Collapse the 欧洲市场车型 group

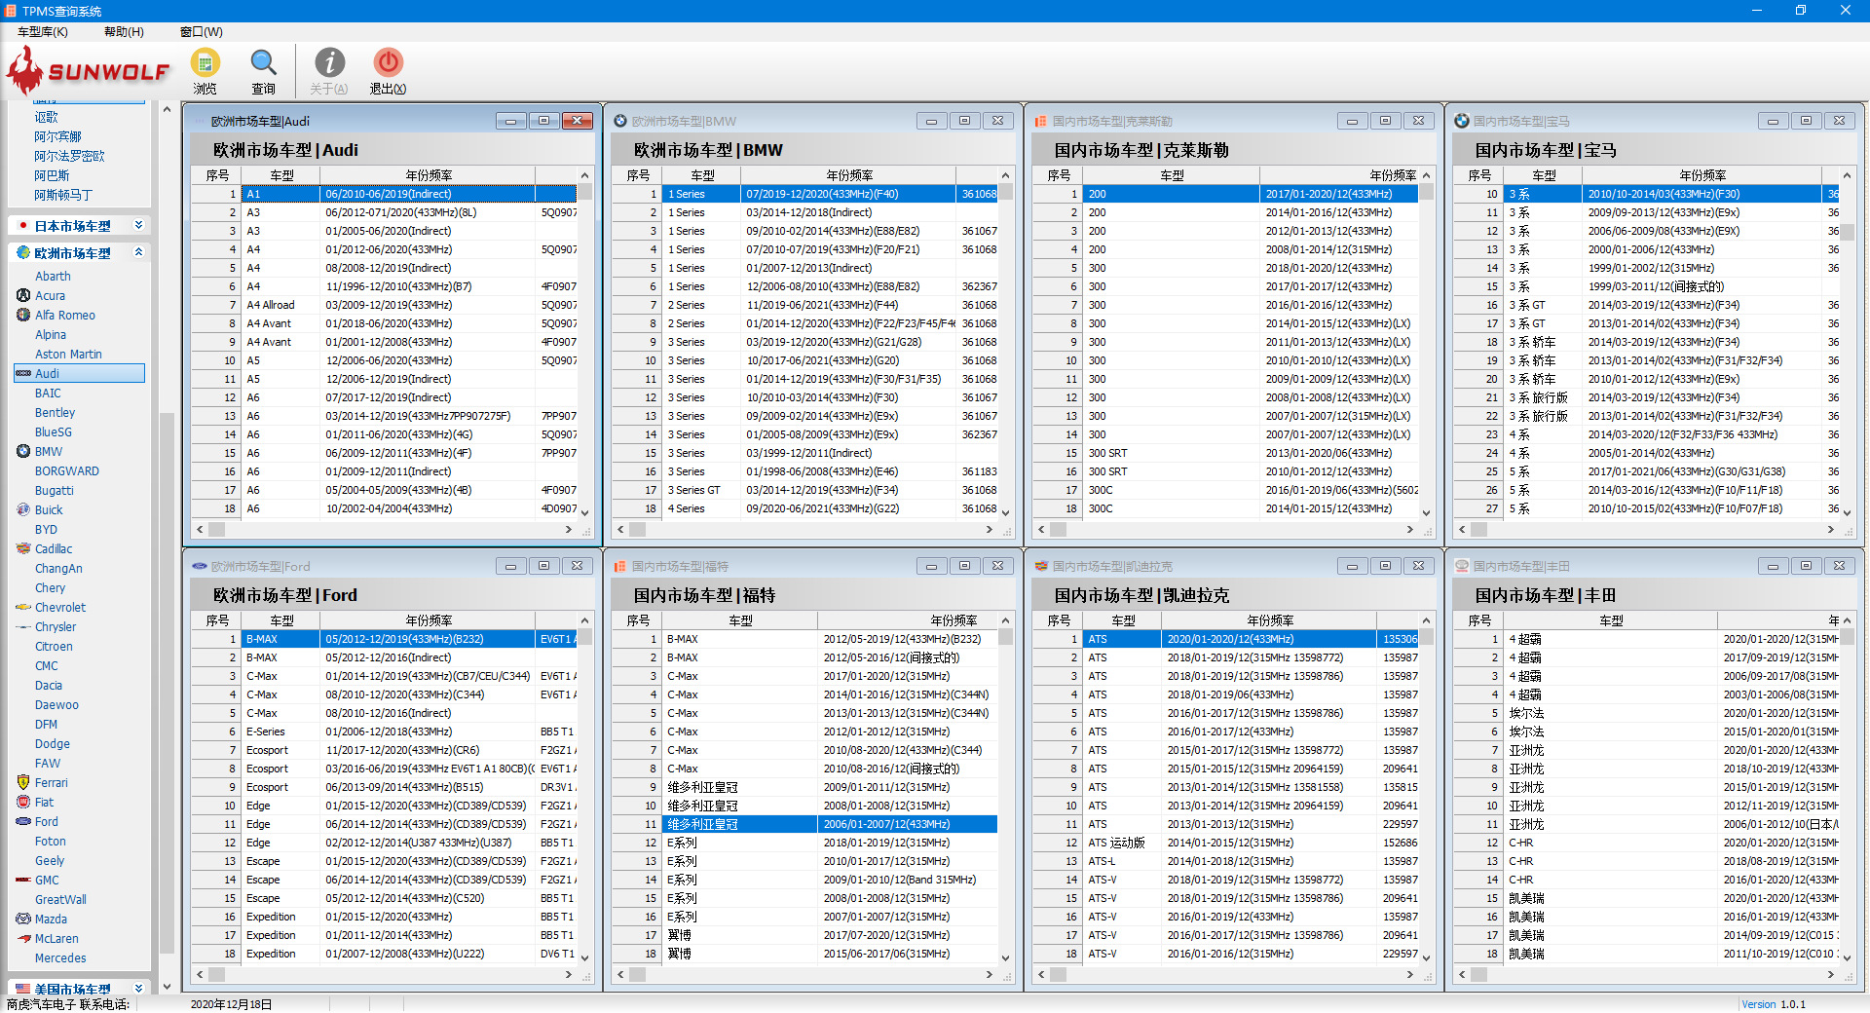pos(138,252)
